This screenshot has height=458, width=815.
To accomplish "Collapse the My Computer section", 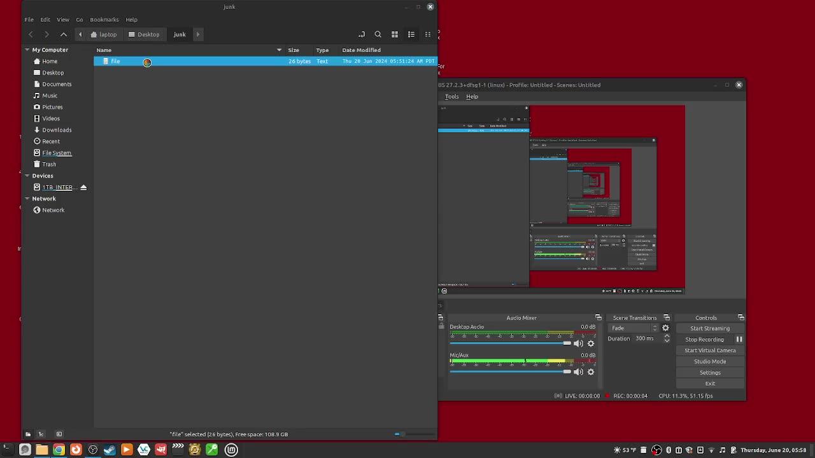I will coord(27,50).
